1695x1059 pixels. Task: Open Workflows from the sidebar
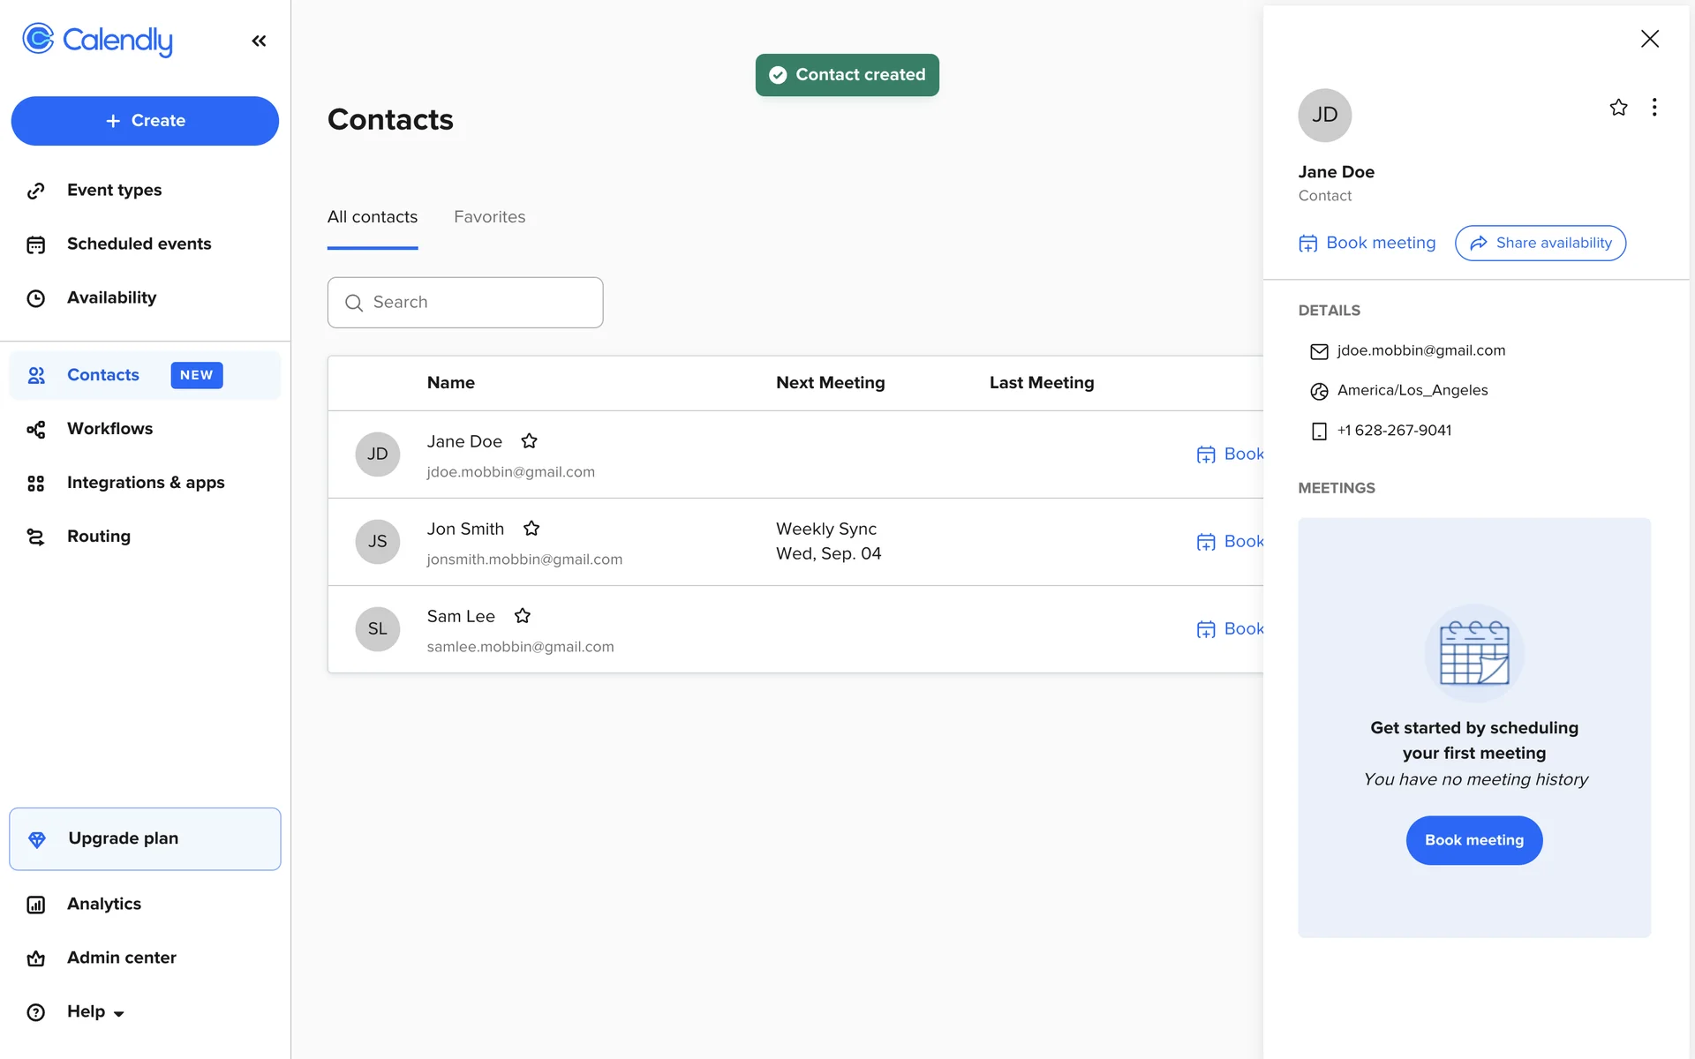109,429
